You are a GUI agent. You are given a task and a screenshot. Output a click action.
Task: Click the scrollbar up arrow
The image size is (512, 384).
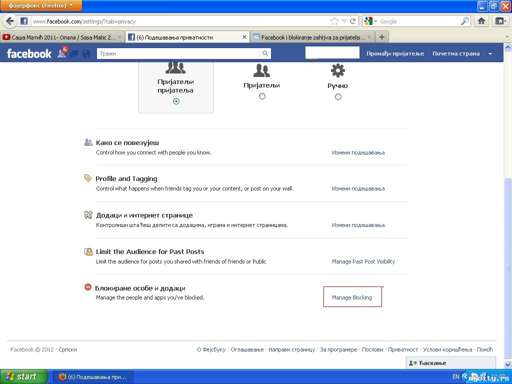[x=507, y=47]
